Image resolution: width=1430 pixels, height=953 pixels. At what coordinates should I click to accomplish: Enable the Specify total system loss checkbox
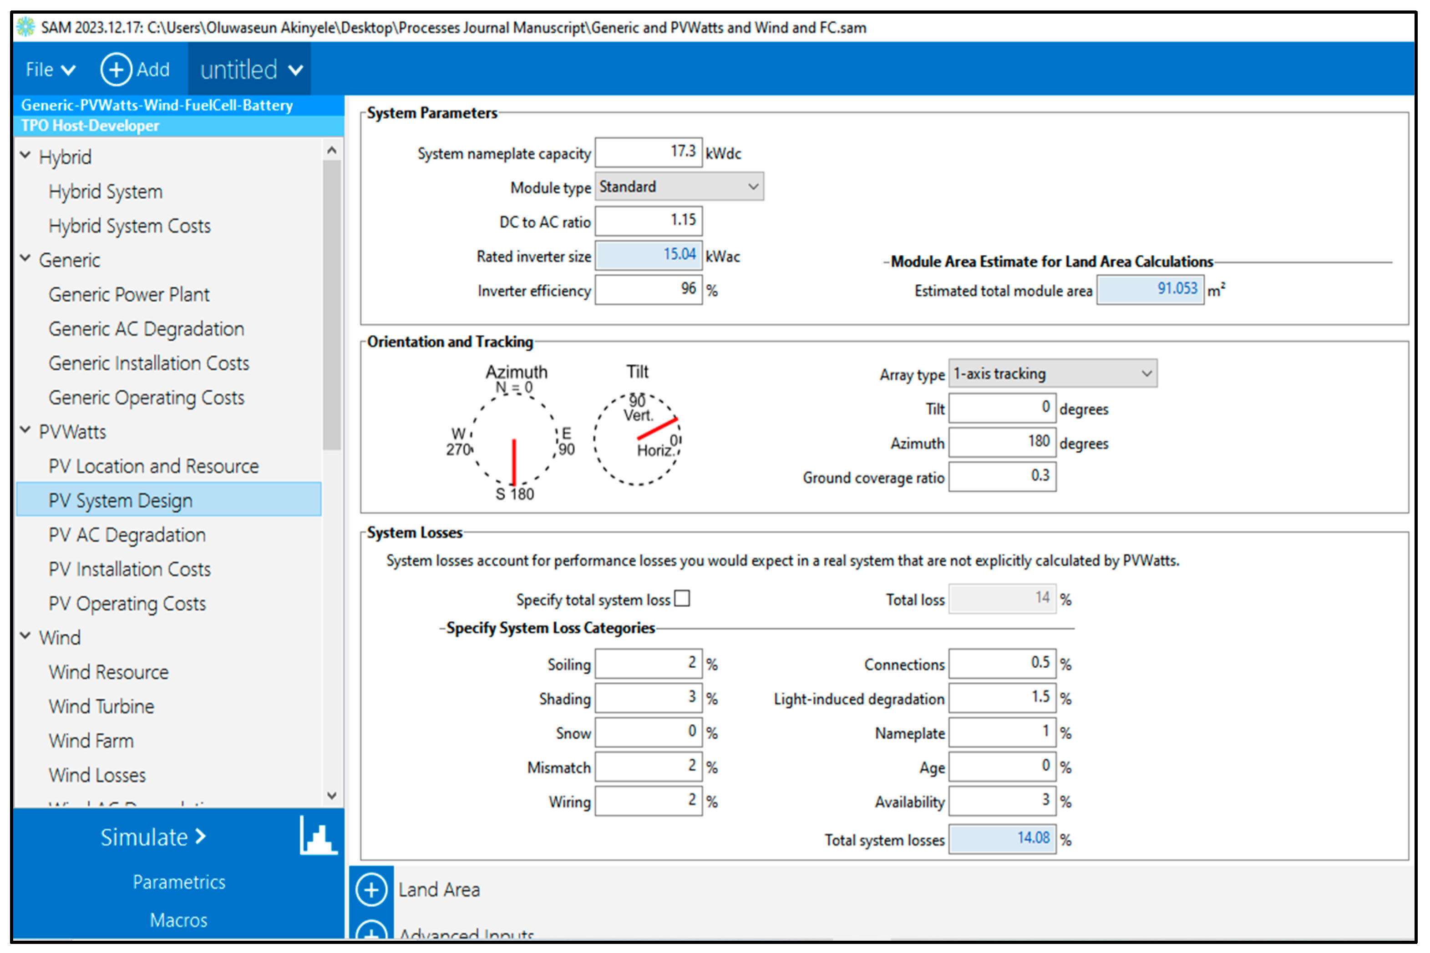(x=682, y=599)
